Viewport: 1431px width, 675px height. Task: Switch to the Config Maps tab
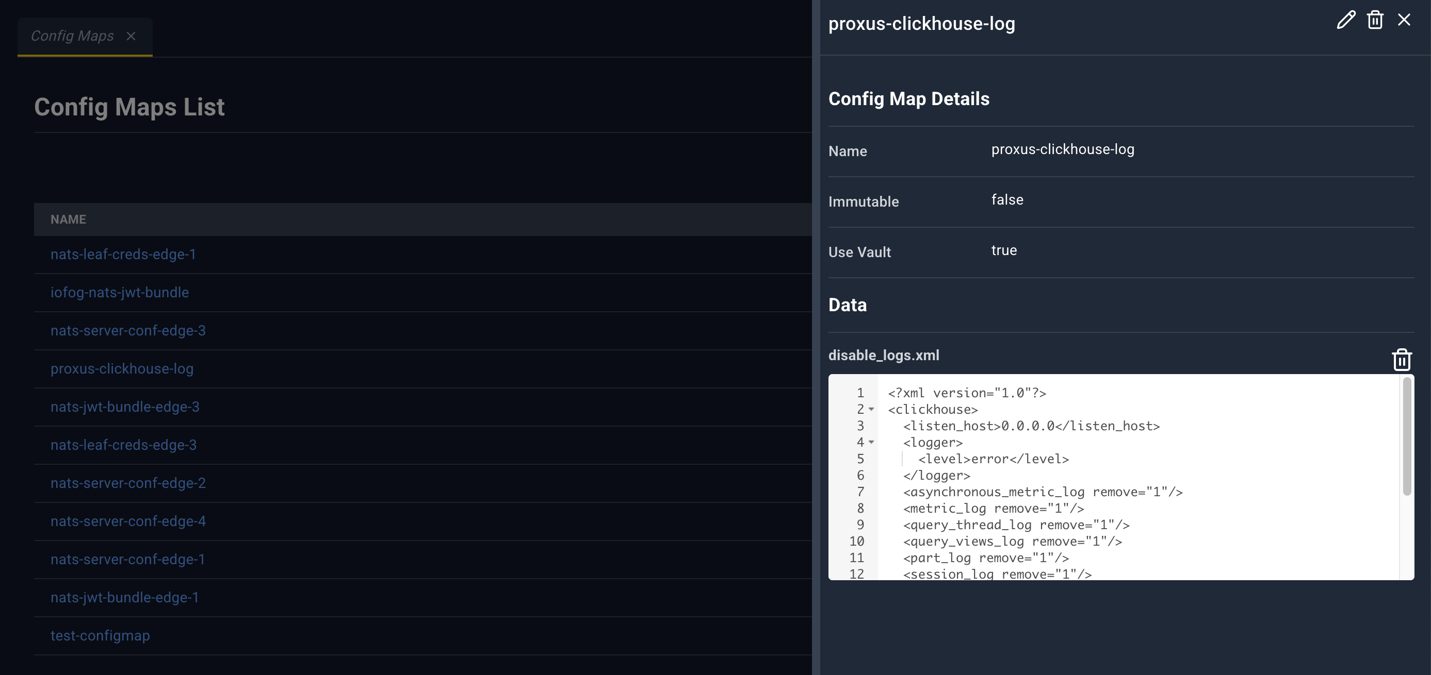pyautogui.click(x=72, y=36)
